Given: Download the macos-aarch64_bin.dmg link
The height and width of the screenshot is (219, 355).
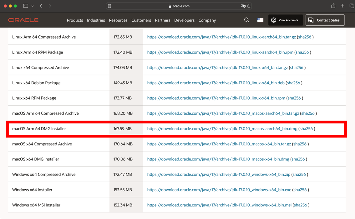Looking at the screenshot, I should tap(222, 128).
